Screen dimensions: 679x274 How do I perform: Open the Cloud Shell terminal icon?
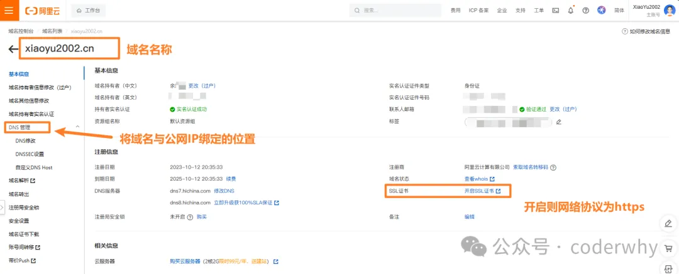point(555,11)
